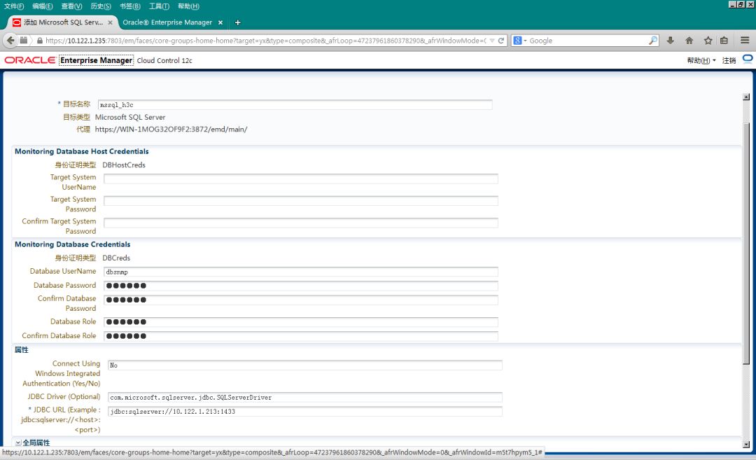
Task: Select the 添加 Microsoft SQL Server tab
Action: coord(63,22)
